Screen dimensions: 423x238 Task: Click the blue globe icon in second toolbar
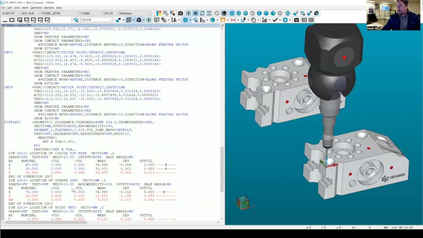coord(212,20)
